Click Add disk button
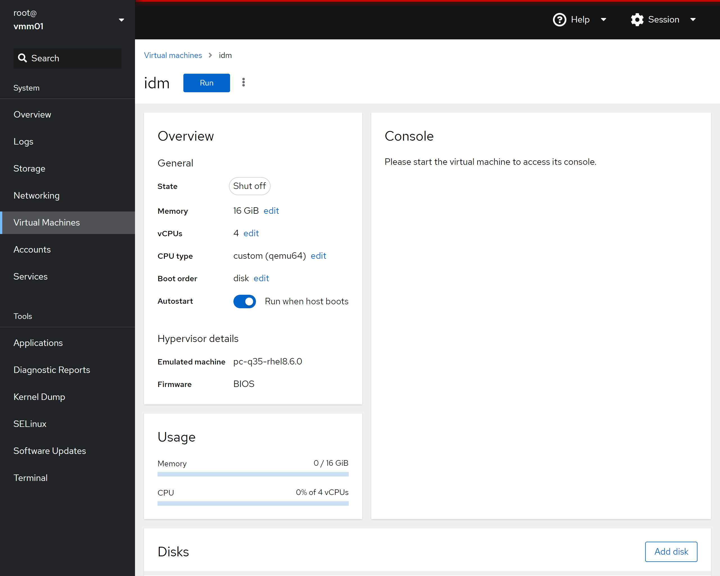The width and height of the screenshot is (720, 576). pyautogui.click(x=670, y=551)
